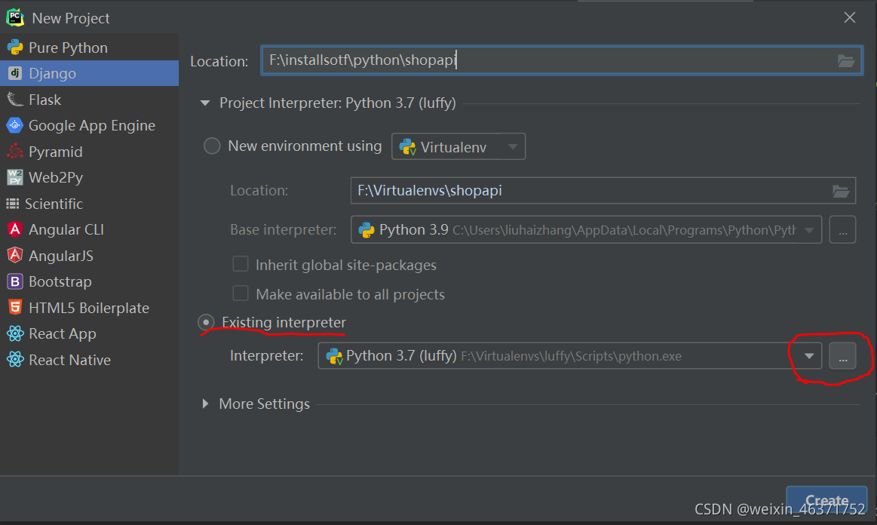Screen dimensions: 877x525
Task: Collapse the Project Interpreter section triangle
Action: click(204, 103)
